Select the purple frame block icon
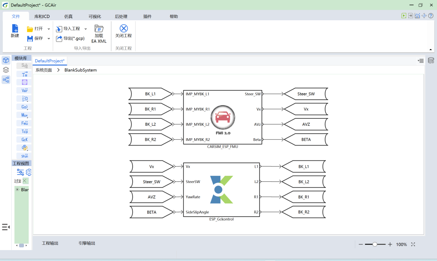The width and height of the screenshot is (437, 261). tap(25, 82)
